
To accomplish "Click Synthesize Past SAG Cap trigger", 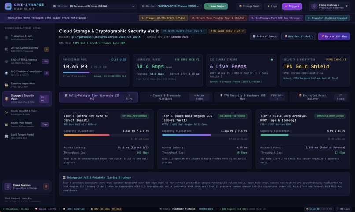I will (x=276, y=18).
